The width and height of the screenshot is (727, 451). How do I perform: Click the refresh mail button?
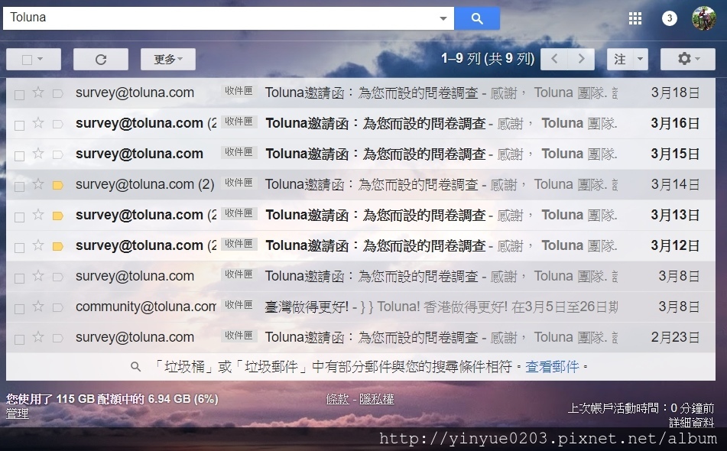101,60
